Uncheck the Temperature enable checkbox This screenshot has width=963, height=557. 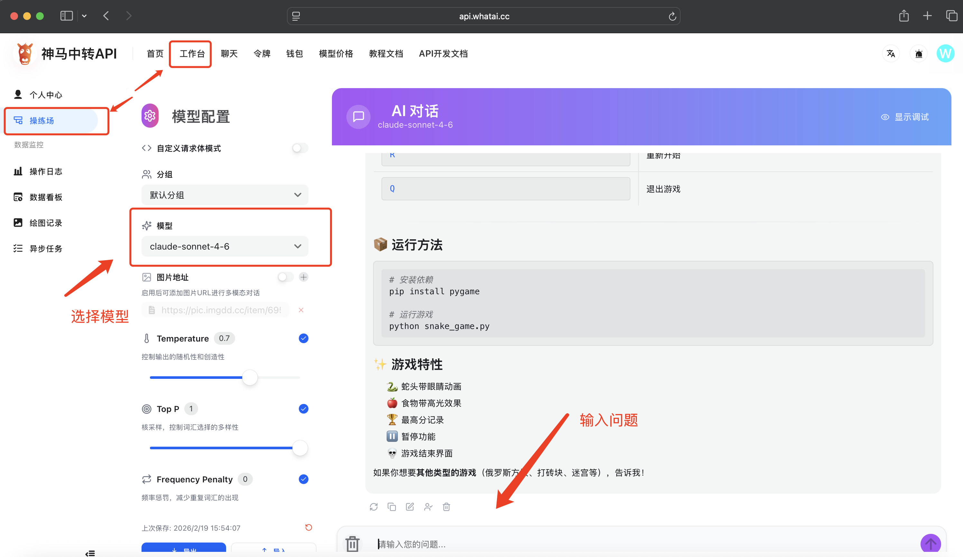(303, 338)
